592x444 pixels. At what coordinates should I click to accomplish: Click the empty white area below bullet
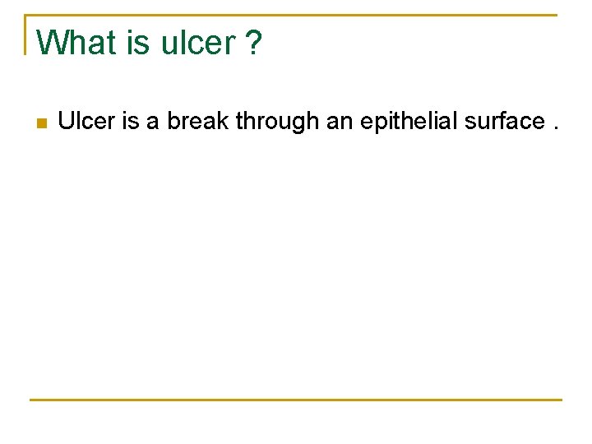coord(296,264)
